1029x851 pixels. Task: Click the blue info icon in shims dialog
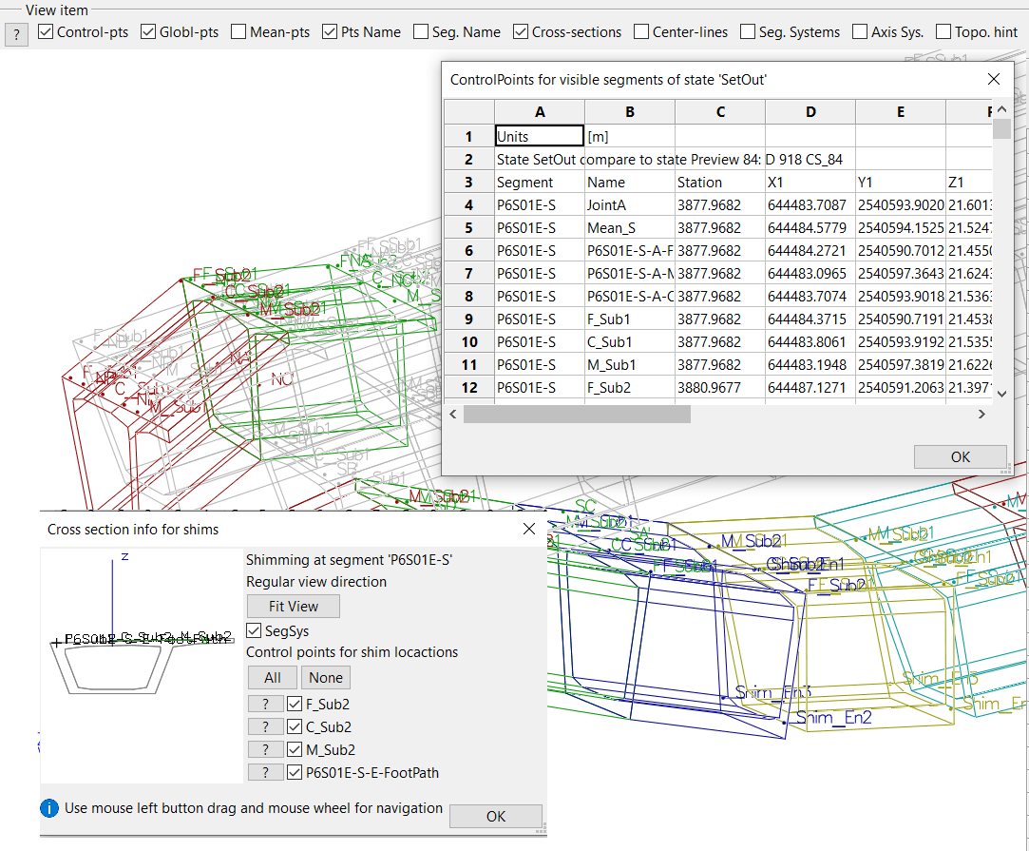click(x=50, y=808)
